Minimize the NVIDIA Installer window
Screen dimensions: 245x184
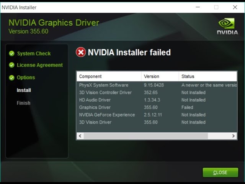pyautogui.click(x=198, y=7)
